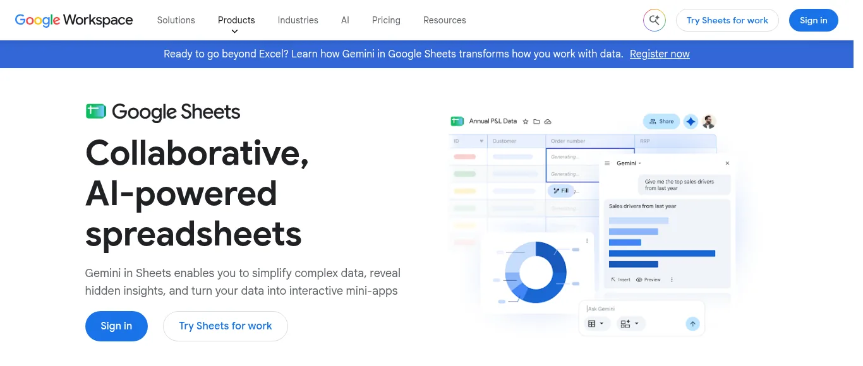Click the header Try Sheets for work button

(x=727, y=20)
